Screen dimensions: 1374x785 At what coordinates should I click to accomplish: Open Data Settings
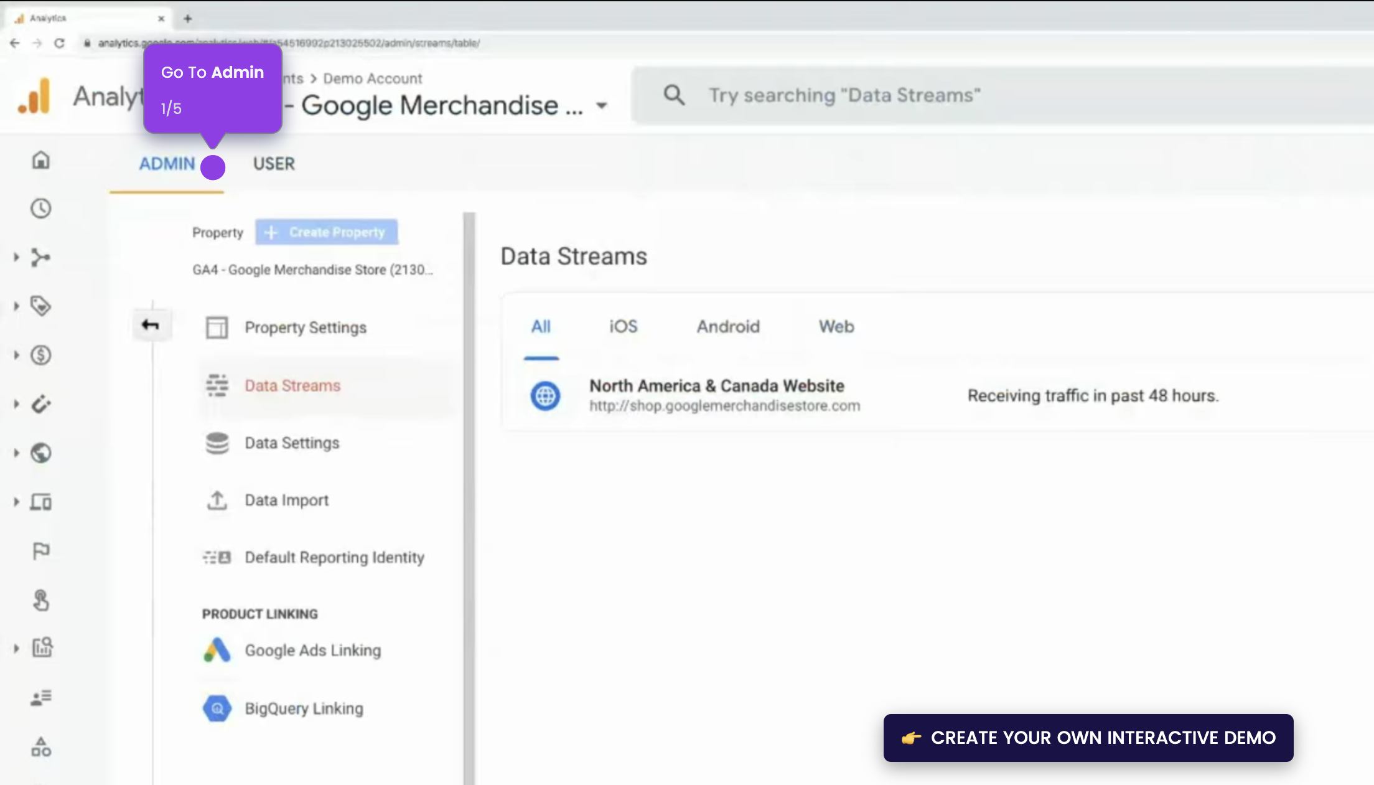tap(291, 443)
